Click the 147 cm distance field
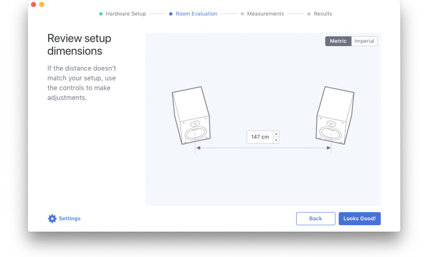The width and height of the screenshot is (429, 257). 260,137
